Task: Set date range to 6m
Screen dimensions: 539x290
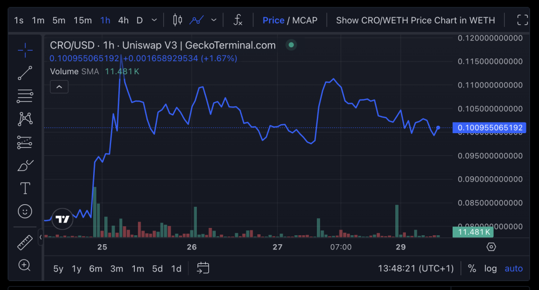Action: point(96,269)
